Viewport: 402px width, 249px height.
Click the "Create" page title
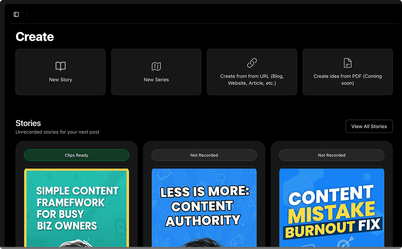35,36
